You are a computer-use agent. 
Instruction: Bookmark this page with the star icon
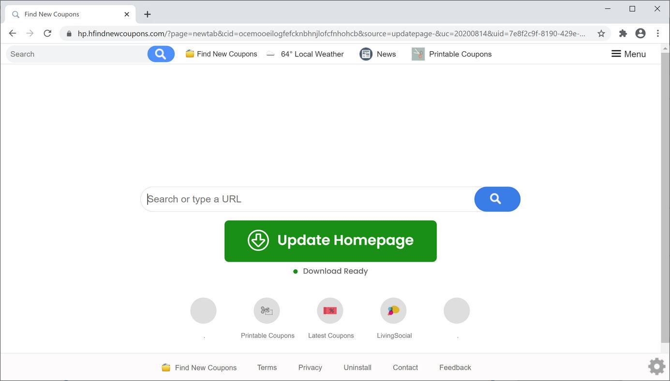(x=601, y=33)
